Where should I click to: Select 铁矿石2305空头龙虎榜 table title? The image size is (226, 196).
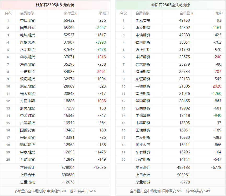pyautogui.click(x=171, y=5)
